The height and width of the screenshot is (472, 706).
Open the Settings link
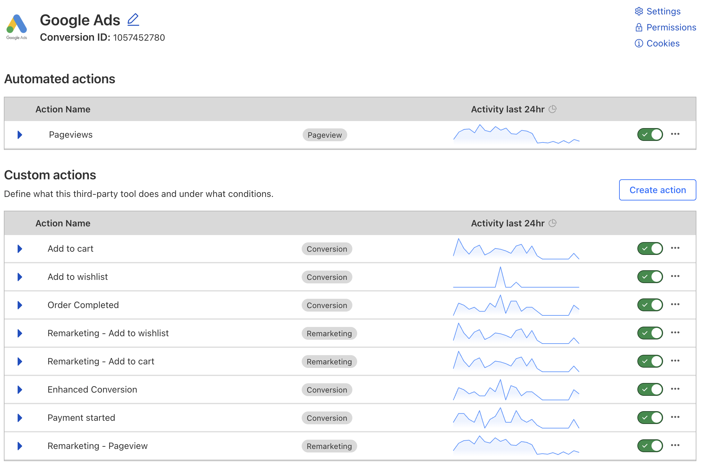coord(663,12)
